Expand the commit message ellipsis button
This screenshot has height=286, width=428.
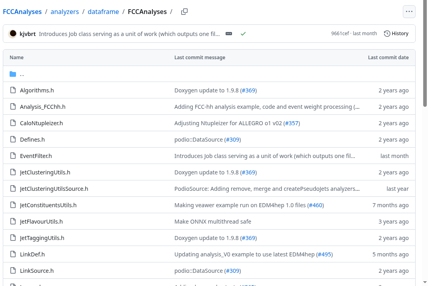(229, 34)
